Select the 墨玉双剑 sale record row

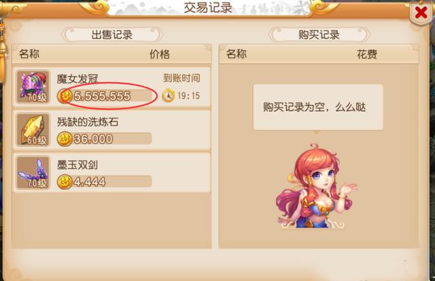(x=111, y=172)
